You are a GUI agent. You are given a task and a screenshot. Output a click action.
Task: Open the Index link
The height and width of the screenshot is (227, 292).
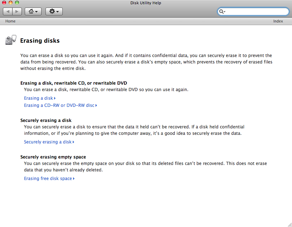278,21
